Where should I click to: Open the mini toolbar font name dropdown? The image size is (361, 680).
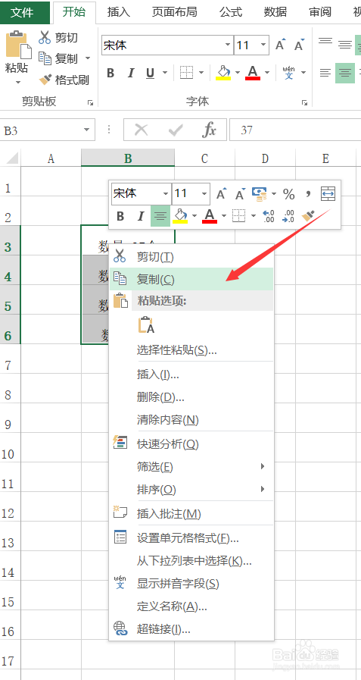click(x=166, y=193)
